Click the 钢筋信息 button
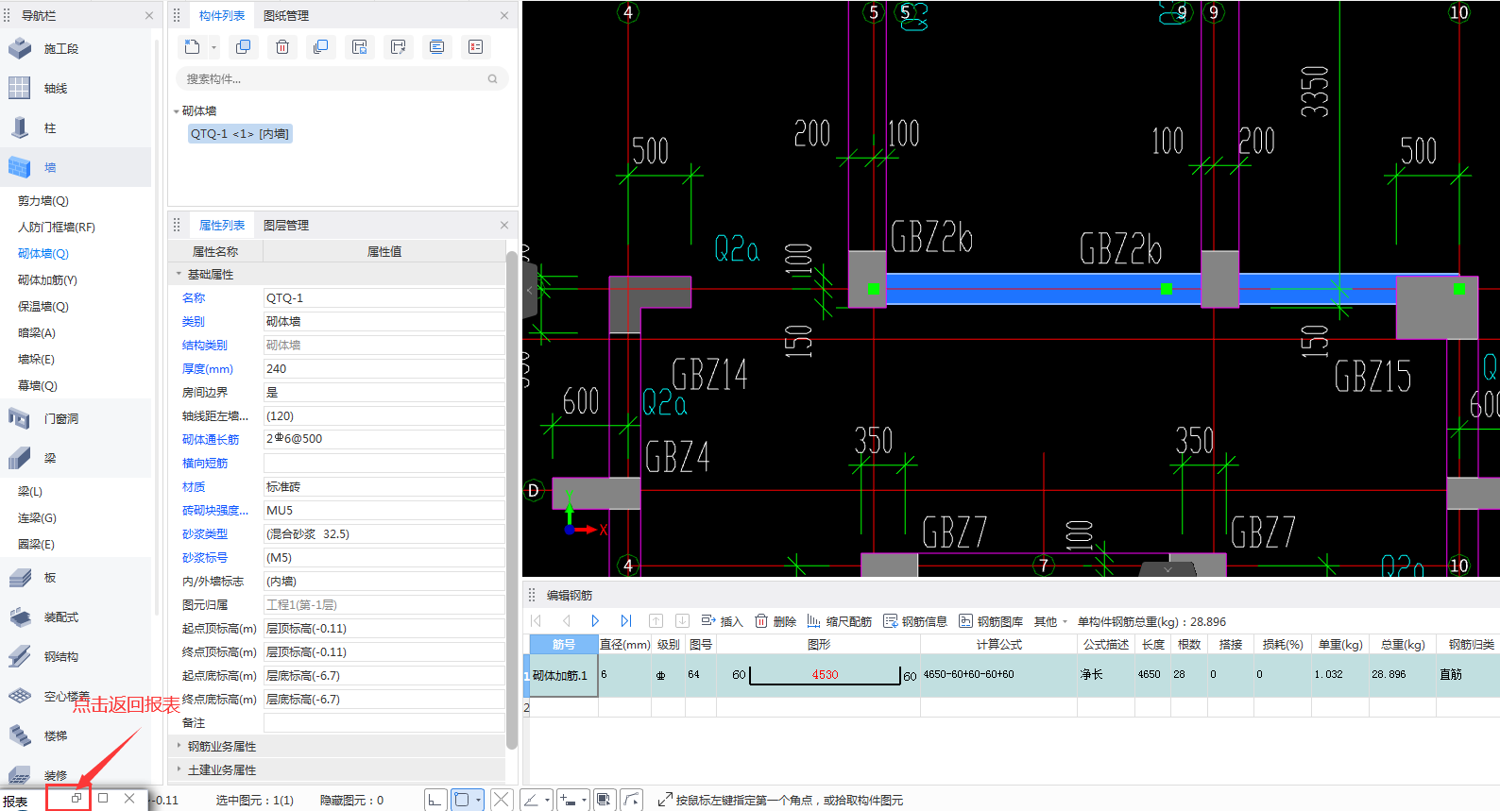This screenshot has width=1500, height=811. 915,621
